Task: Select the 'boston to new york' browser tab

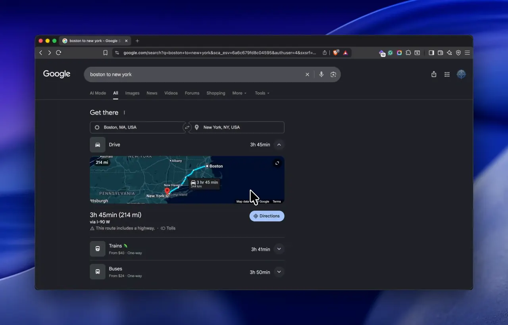Action: (95, 41)
